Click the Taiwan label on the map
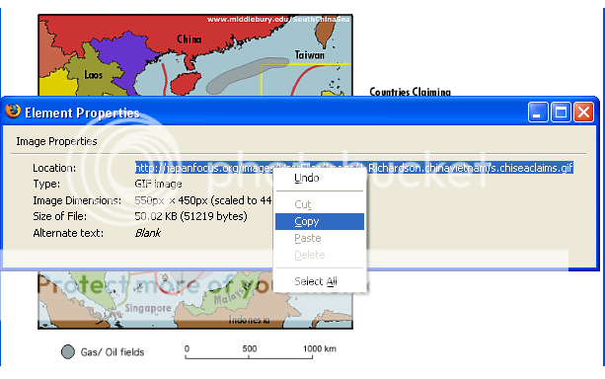This screenshot has height=379, width=605. (310, 55)
